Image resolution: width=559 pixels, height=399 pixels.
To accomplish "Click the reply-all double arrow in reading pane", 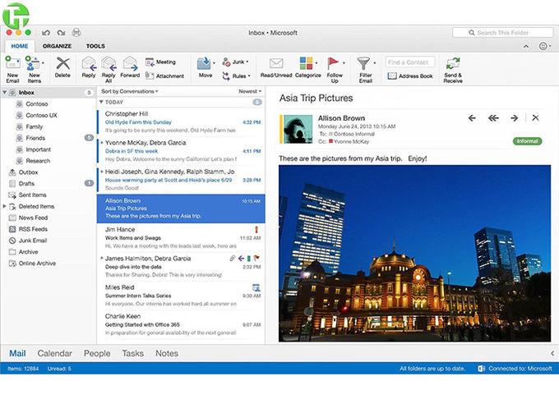I will [493, 118].
